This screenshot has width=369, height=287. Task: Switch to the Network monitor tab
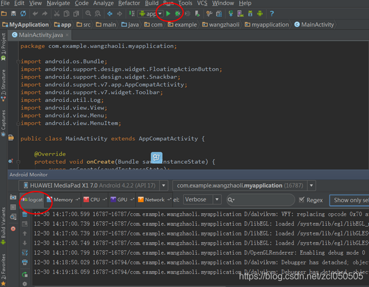pos(154,200)
